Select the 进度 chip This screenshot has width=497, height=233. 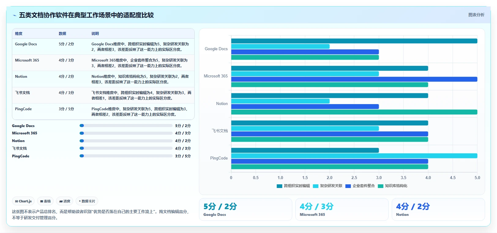(x=65, y=201)
